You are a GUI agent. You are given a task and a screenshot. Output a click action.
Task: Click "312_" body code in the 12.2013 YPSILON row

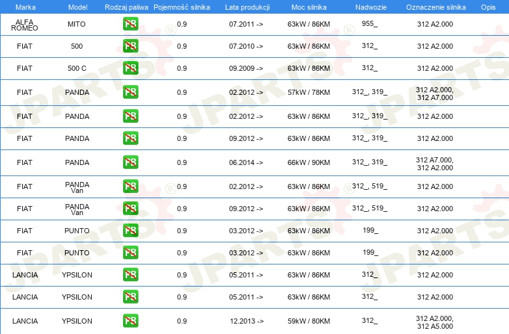point(370,320)
